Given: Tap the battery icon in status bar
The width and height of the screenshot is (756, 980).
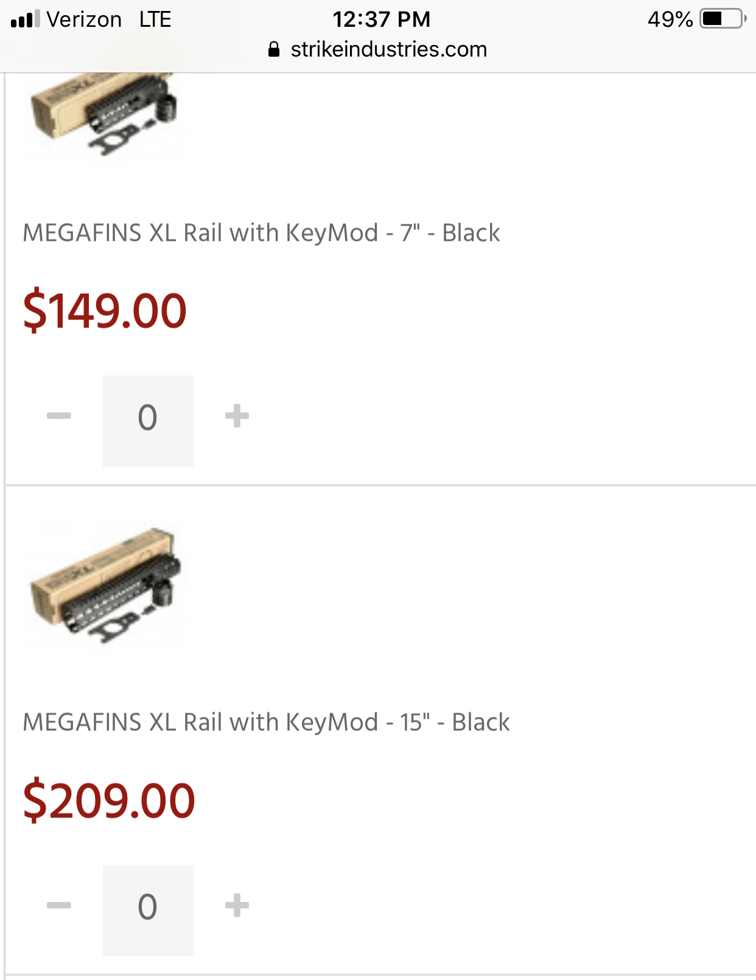Looking at the screenshot, I should coord(723,19).
